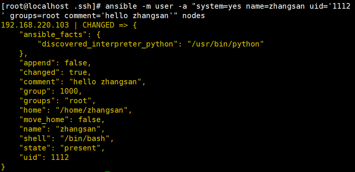Click the "state" present value

click(83, 148)
